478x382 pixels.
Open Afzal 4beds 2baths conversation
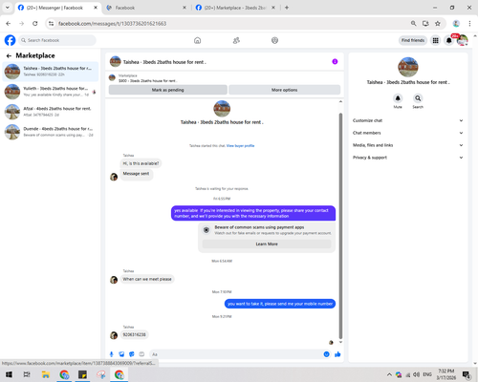51,112
